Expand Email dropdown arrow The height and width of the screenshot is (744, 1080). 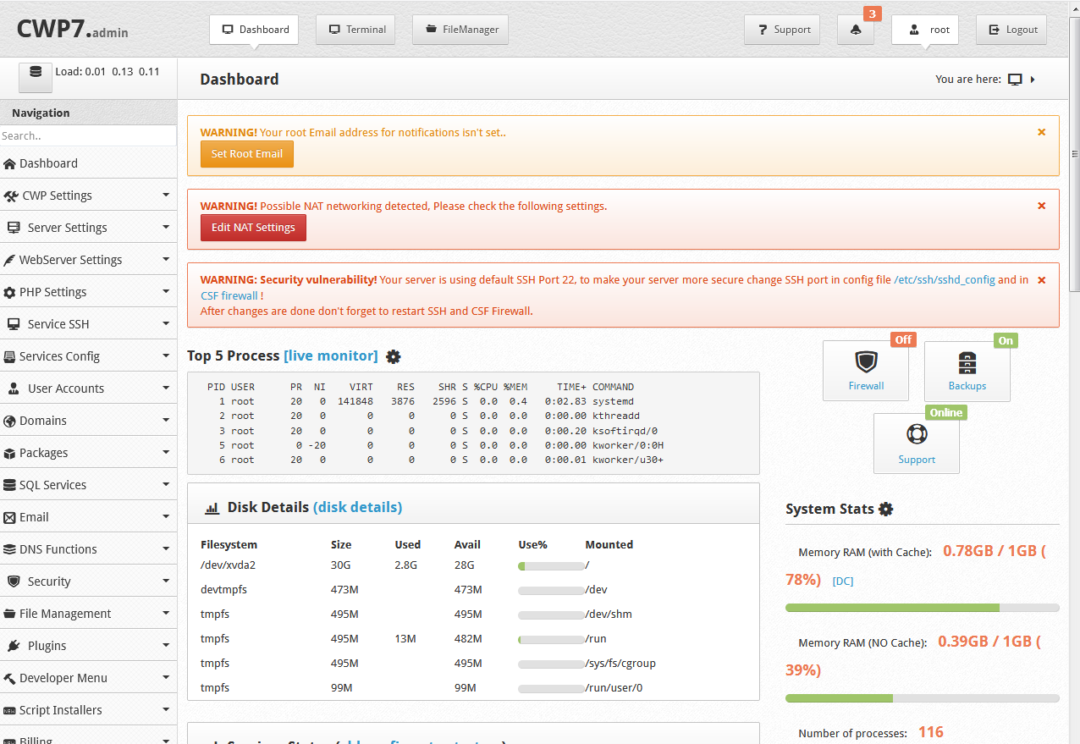coord(166,516)
